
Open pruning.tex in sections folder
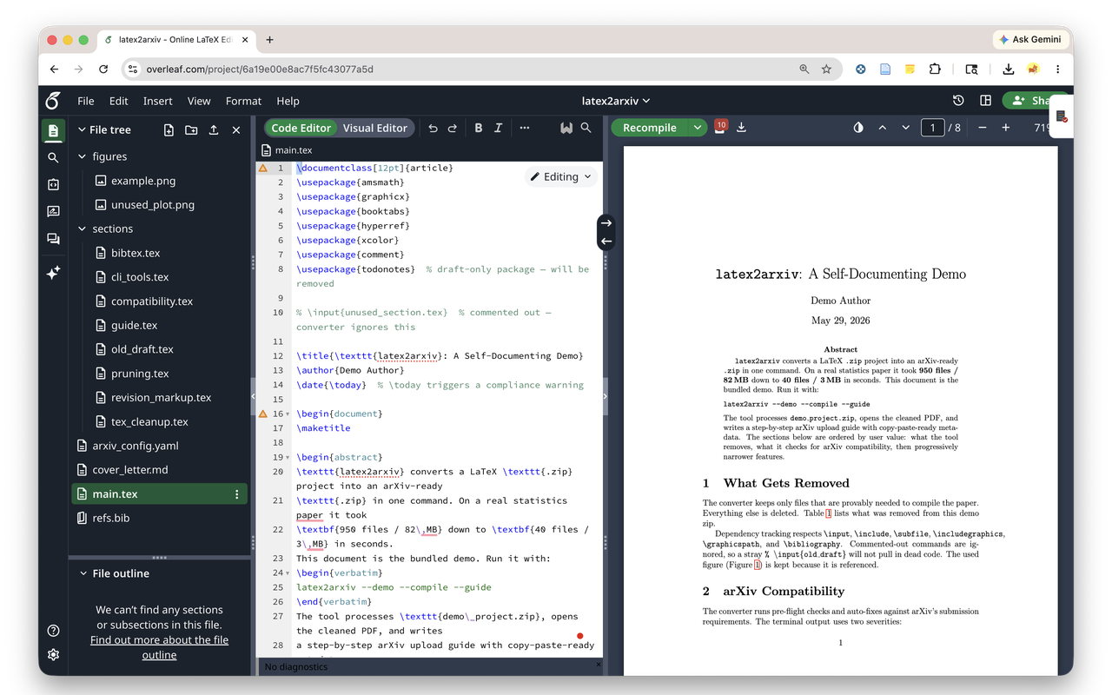[x=140, y=374]
